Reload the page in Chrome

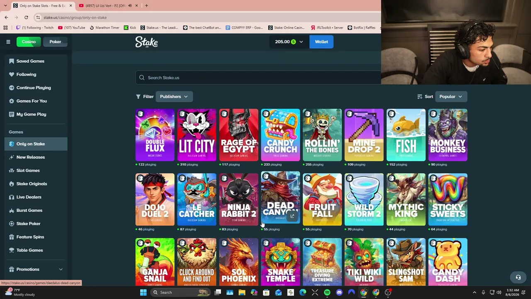point(26,17)
